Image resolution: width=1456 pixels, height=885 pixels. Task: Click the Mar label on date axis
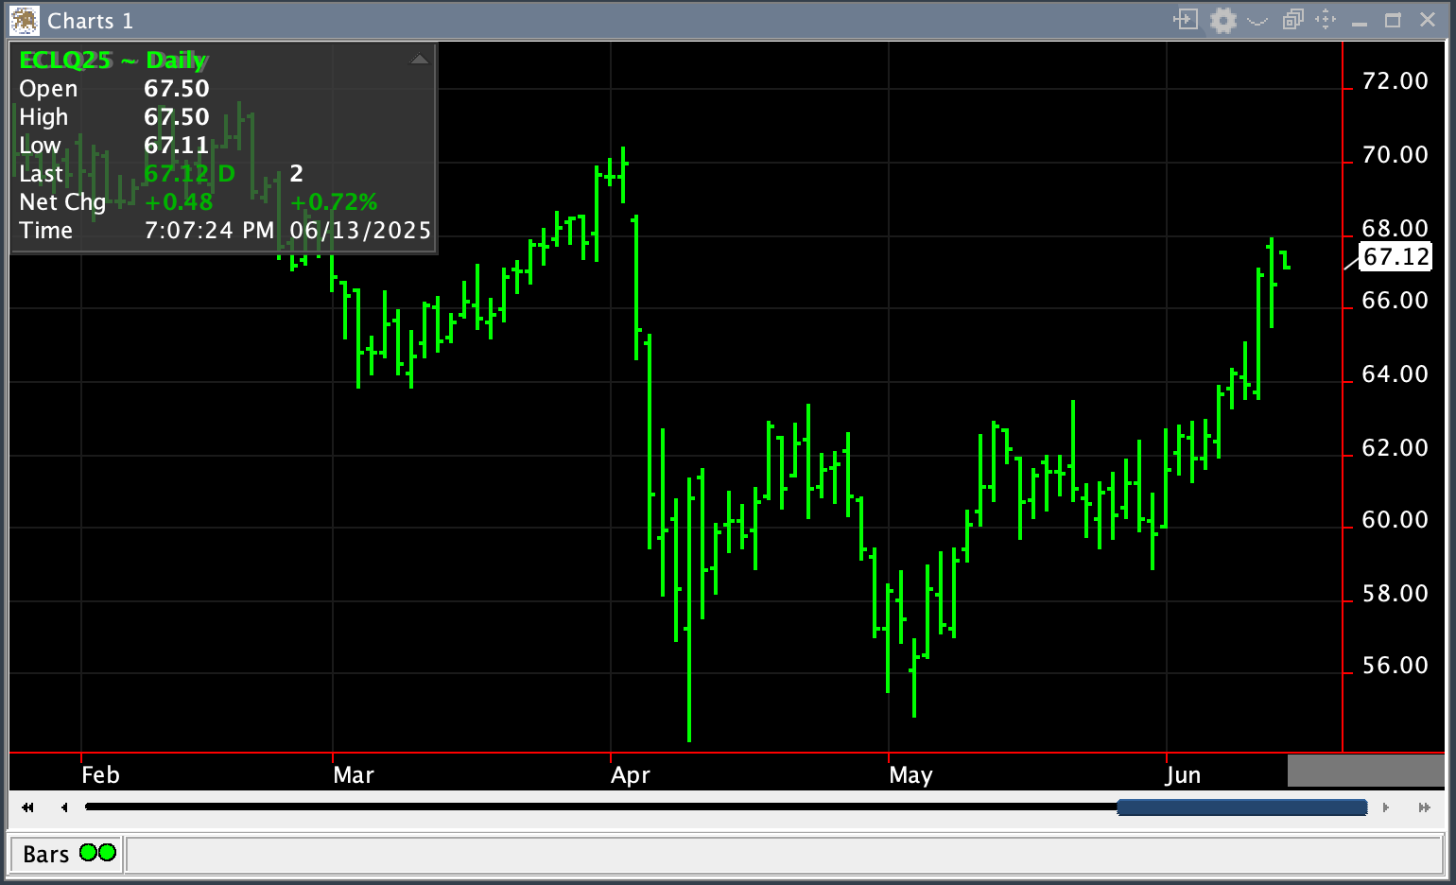[354, 775]
